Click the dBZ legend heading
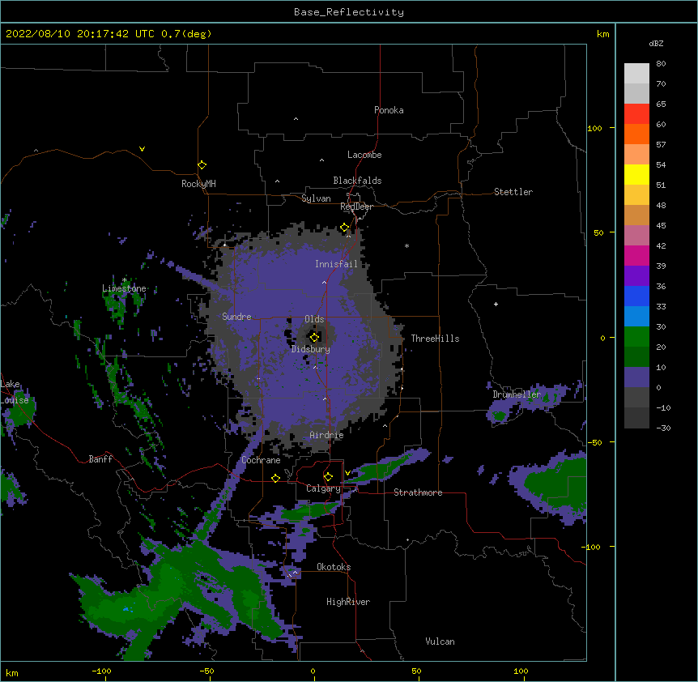The width and height of the screenshot is (698, 682). click(656, 43)
